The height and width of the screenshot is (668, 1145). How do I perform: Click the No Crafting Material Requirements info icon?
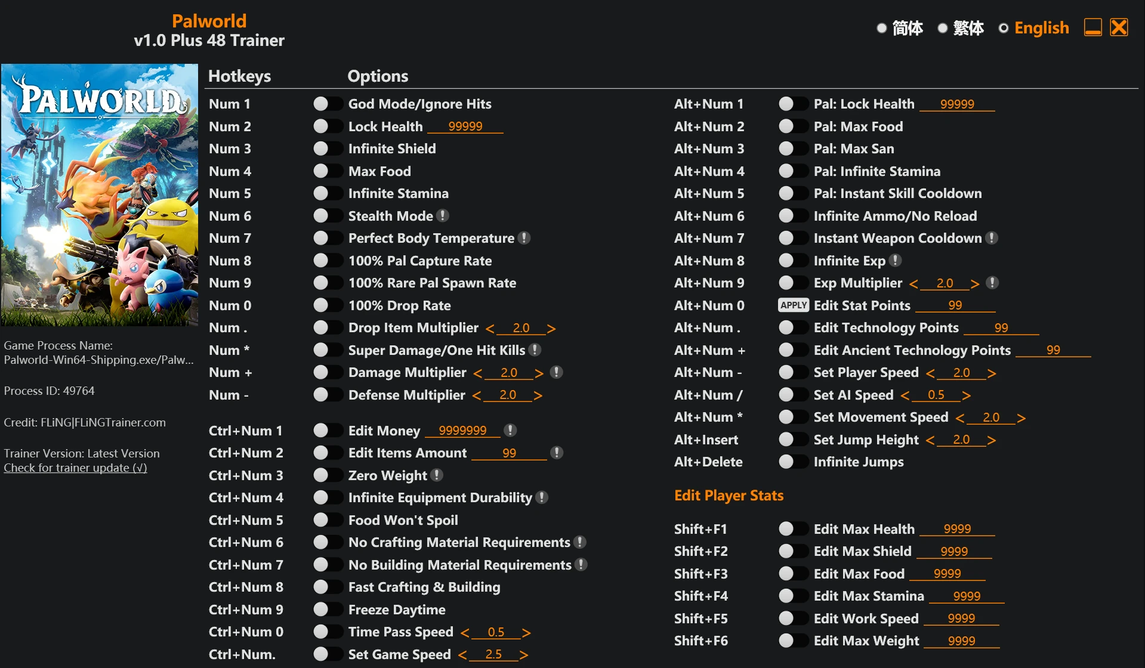tap(579, 542)
